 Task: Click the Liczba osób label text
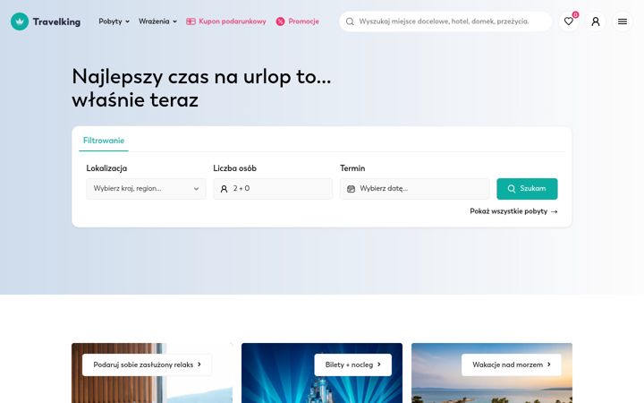(x=234, y=168)
